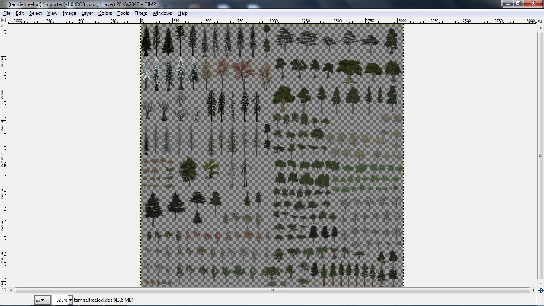This screenshot has height=306, width=544.
Task: Open the Select menu
Action: click(x=35, y=13)
